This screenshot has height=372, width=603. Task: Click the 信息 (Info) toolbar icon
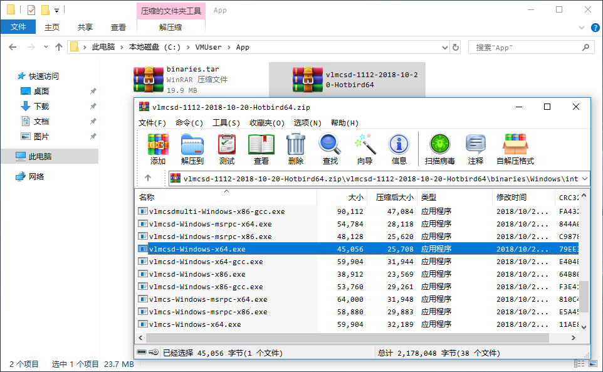tap(399, 144)
